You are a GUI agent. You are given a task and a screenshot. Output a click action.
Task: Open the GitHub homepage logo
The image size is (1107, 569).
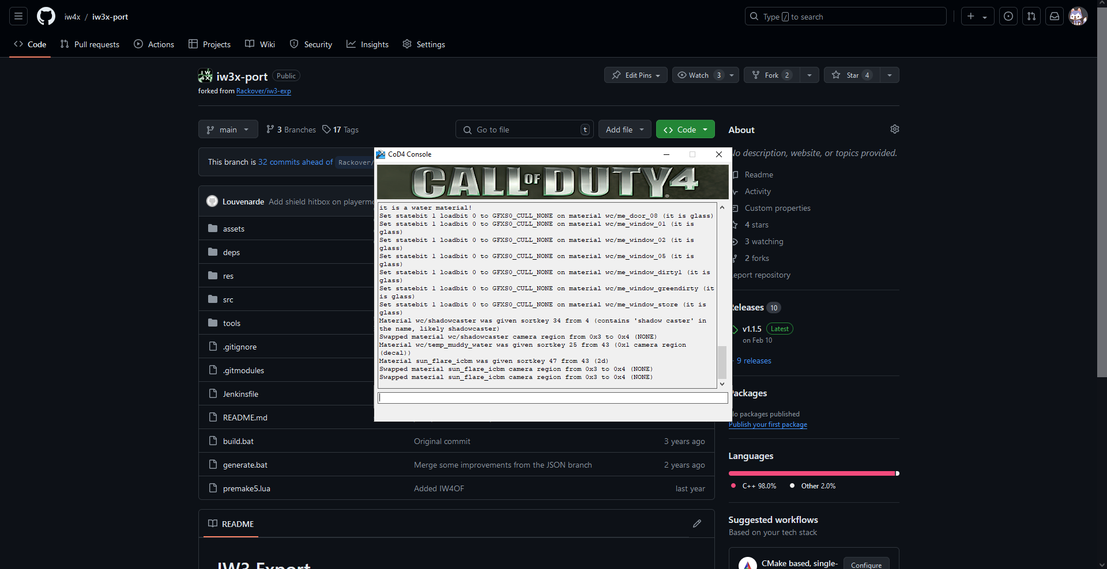[x=46, y=17]
